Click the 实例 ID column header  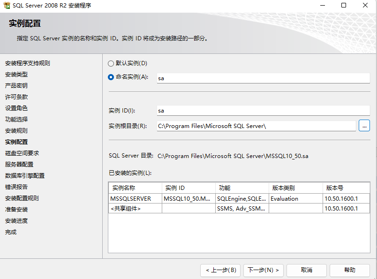click(x=188, y=188)
